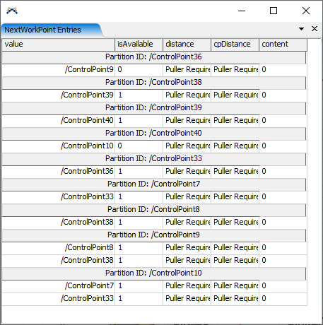Click the content column header
The width and height of the screenshot is (323, 325).
[283, 45]
